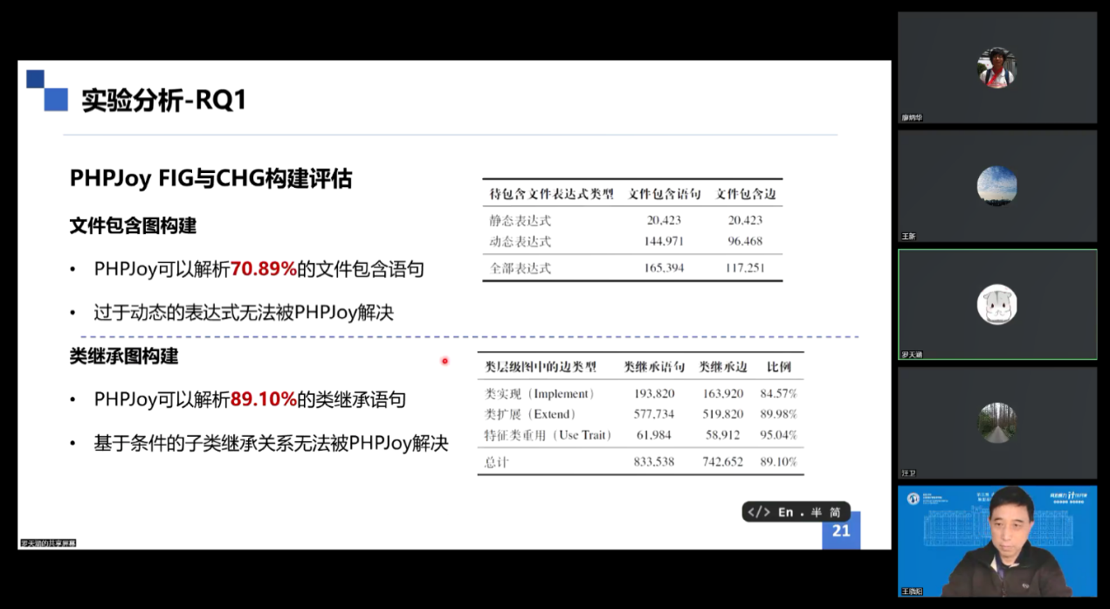Screen dimensions: 1110x609
Task: Select 王晓阳's live video tile
Action: click(x=997, y=542)
